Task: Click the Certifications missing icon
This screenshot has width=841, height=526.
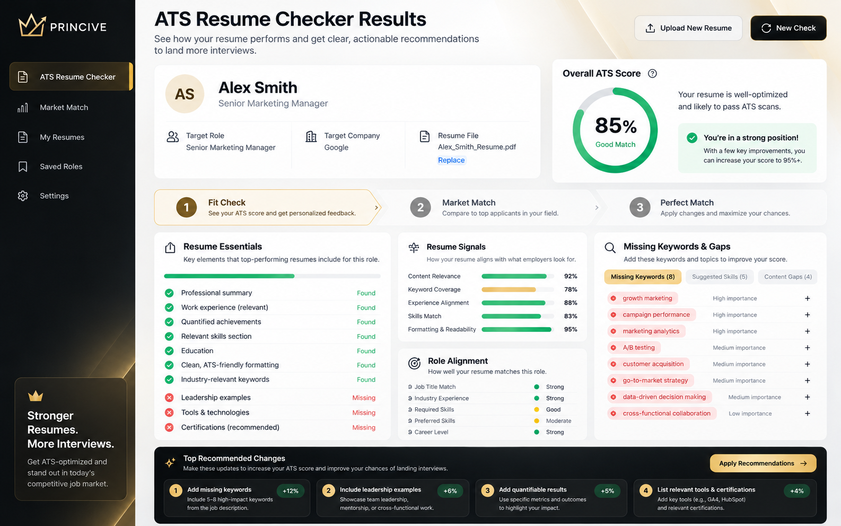Action: pos(169,427)
